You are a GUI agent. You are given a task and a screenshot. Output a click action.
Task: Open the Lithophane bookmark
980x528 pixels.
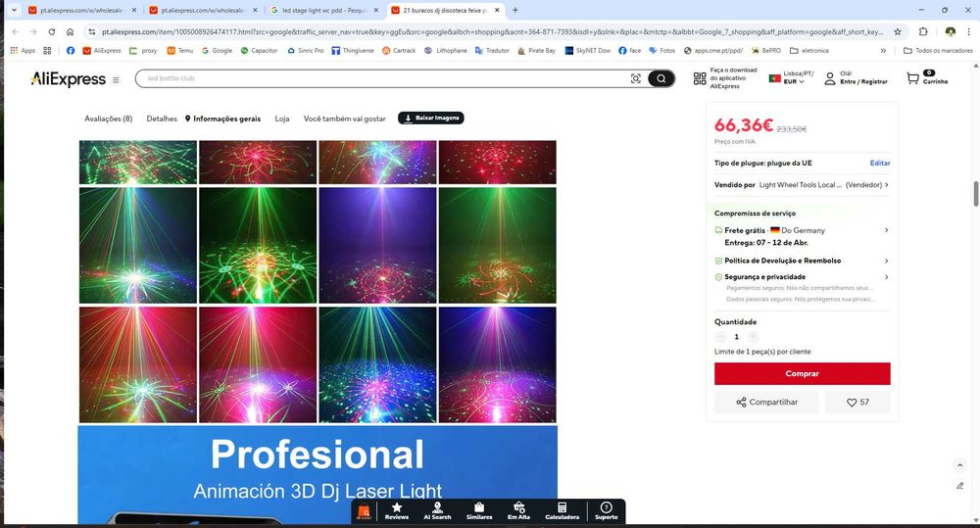point(446,51)
